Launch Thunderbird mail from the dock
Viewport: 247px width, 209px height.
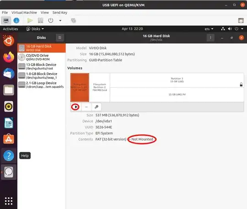9,74
